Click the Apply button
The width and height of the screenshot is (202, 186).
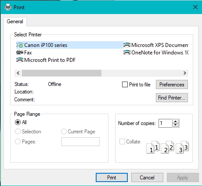click(183, 178)
